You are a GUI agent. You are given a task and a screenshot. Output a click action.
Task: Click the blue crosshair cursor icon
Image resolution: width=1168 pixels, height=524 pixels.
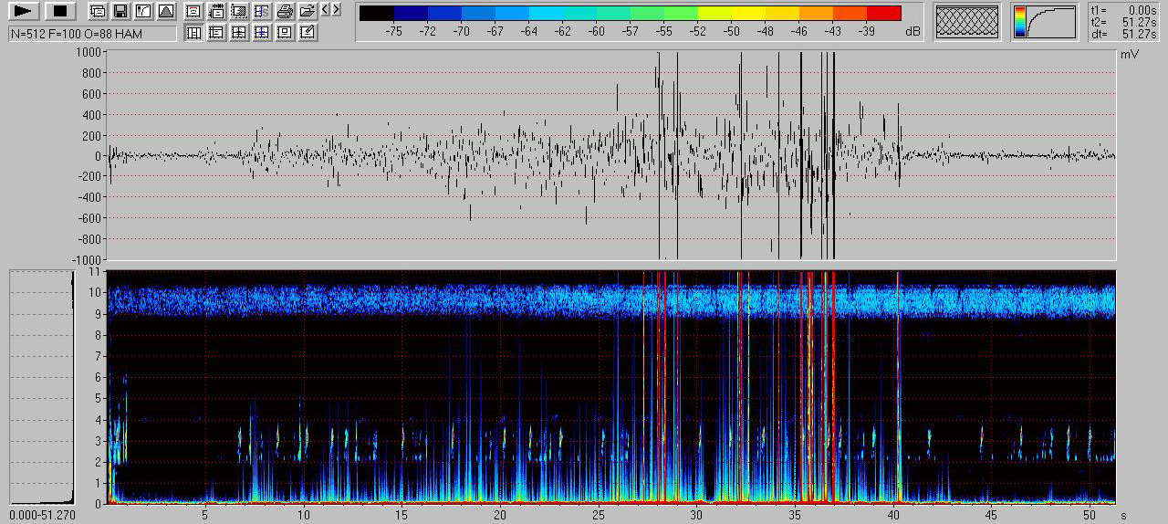click(x=262, y=33)
